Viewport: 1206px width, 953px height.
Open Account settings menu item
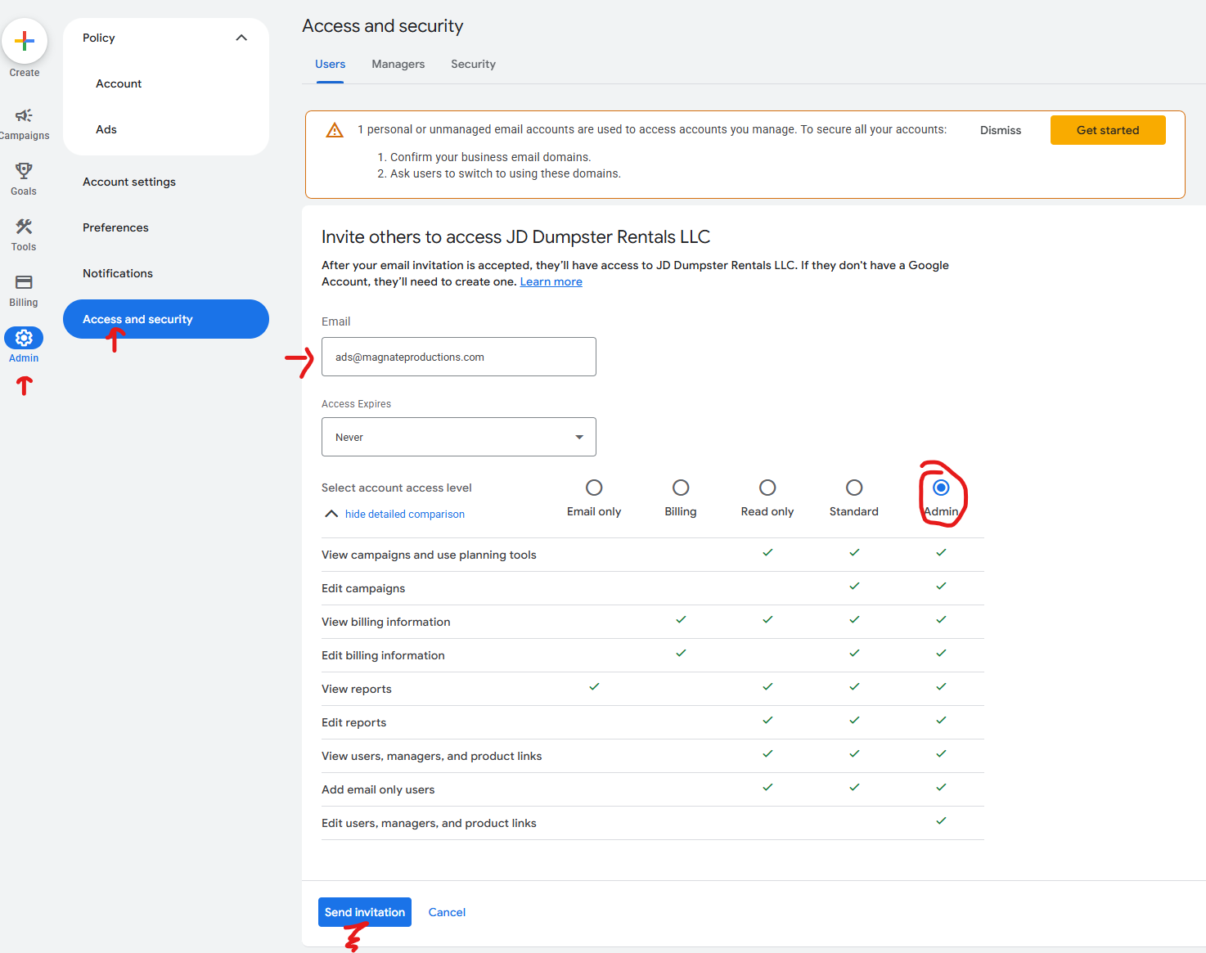pos(129,182)
